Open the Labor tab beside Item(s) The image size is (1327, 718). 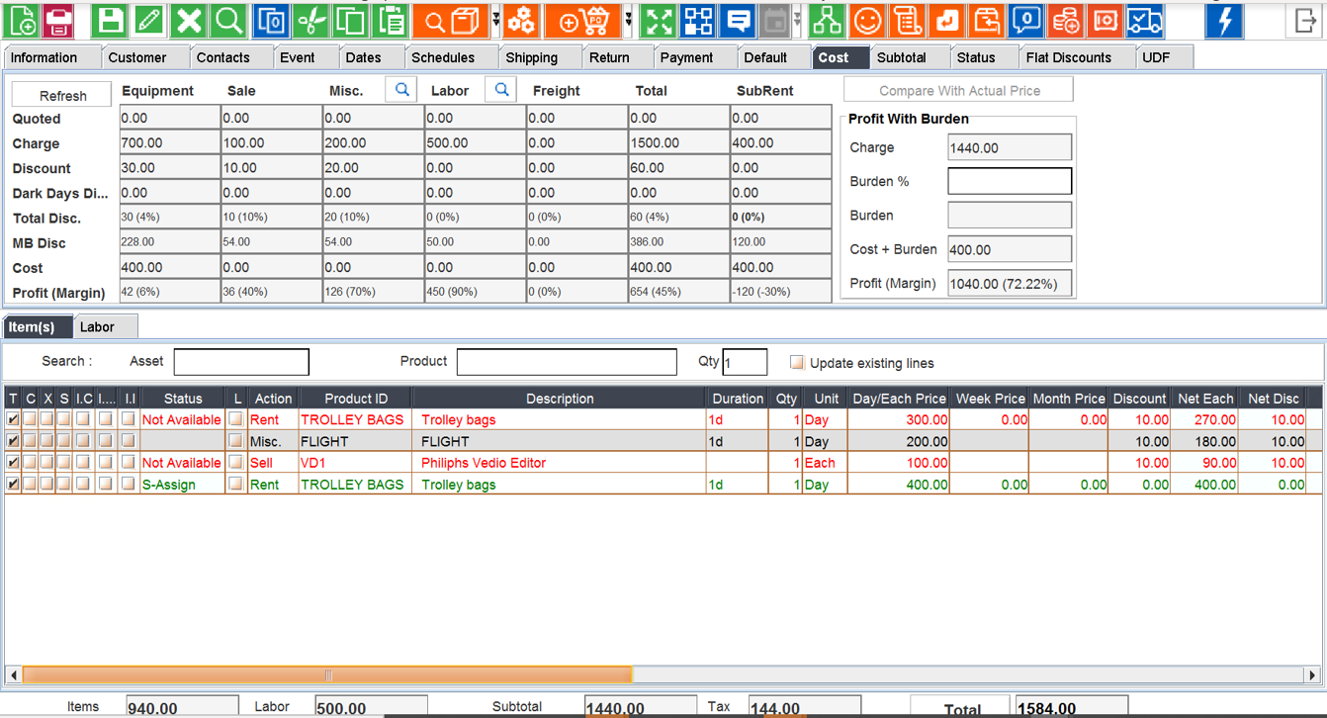pyautogui.click(x=97, y=327)
